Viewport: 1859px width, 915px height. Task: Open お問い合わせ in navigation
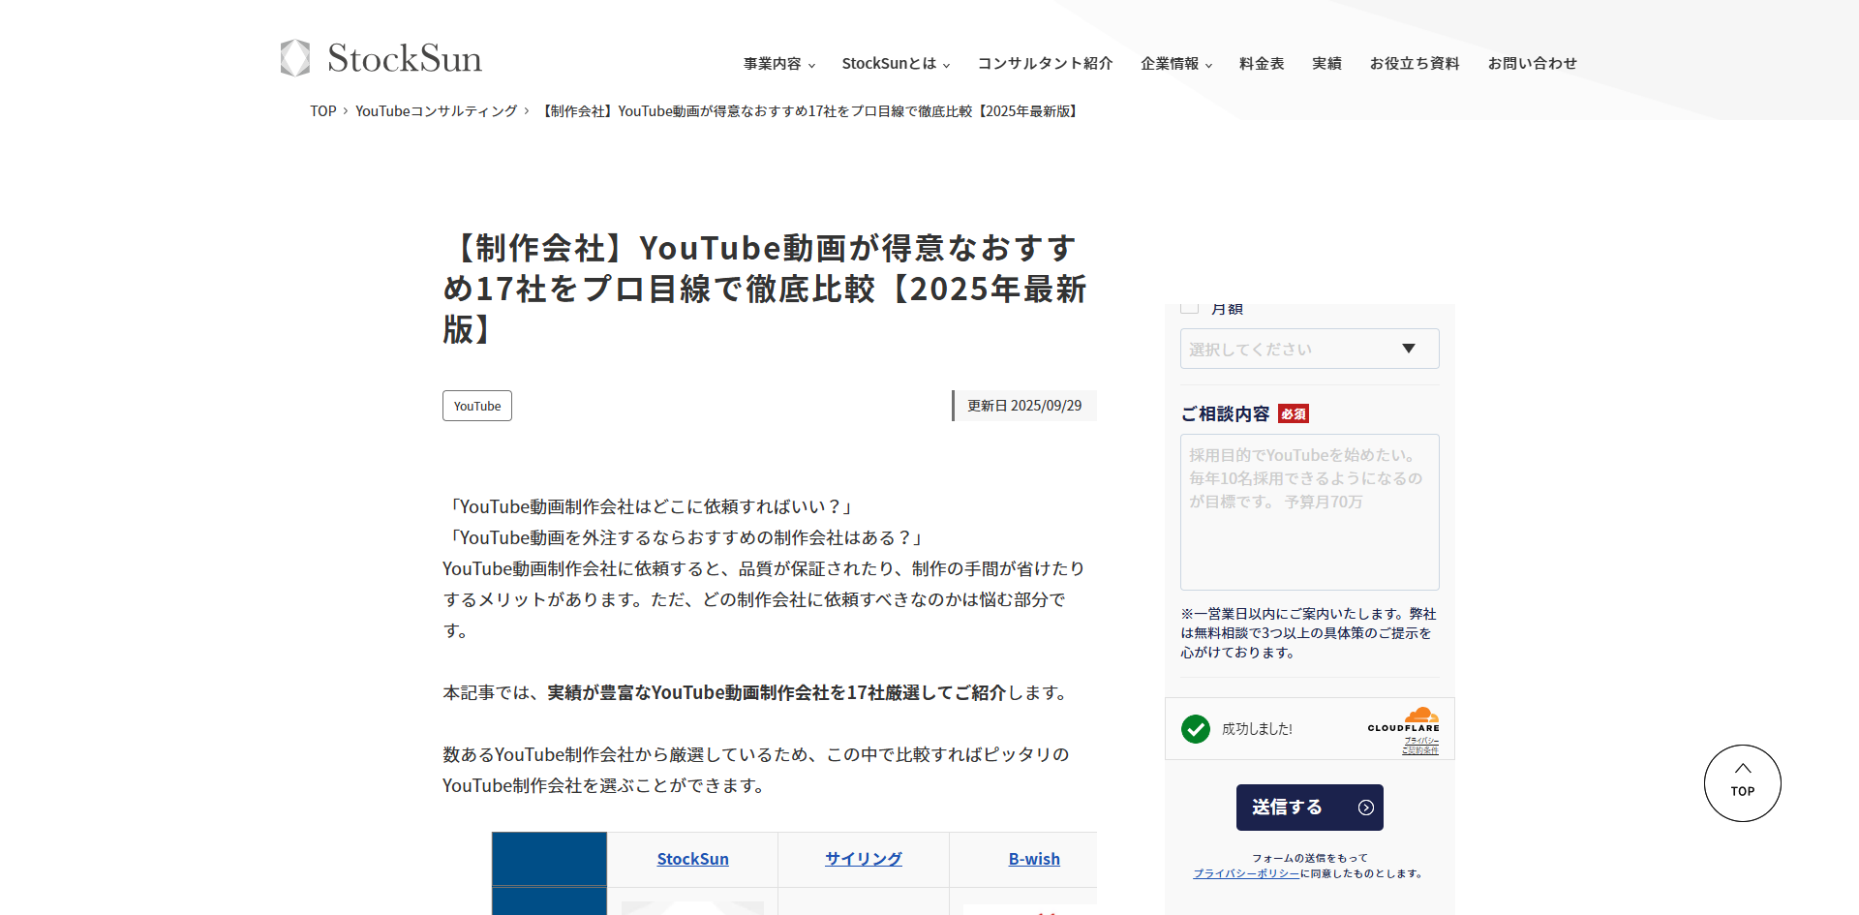1532,64
